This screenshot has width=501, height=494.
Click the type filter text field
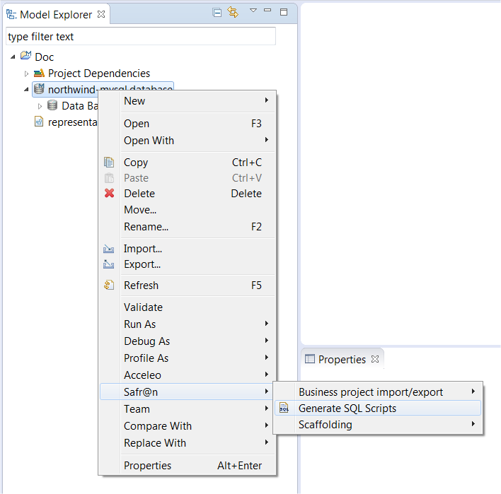pyautogui.click(x=141, y=36)
